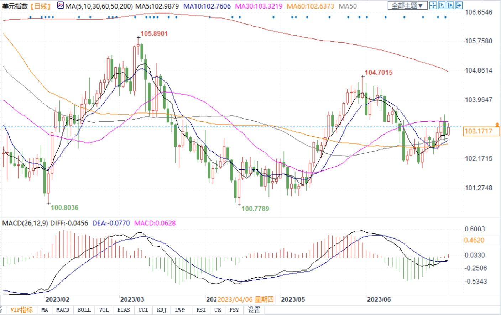This screenshot has width=501, height=315.
Task: Click the 104.8614 price axis label
Action: (x=479, y=70)
